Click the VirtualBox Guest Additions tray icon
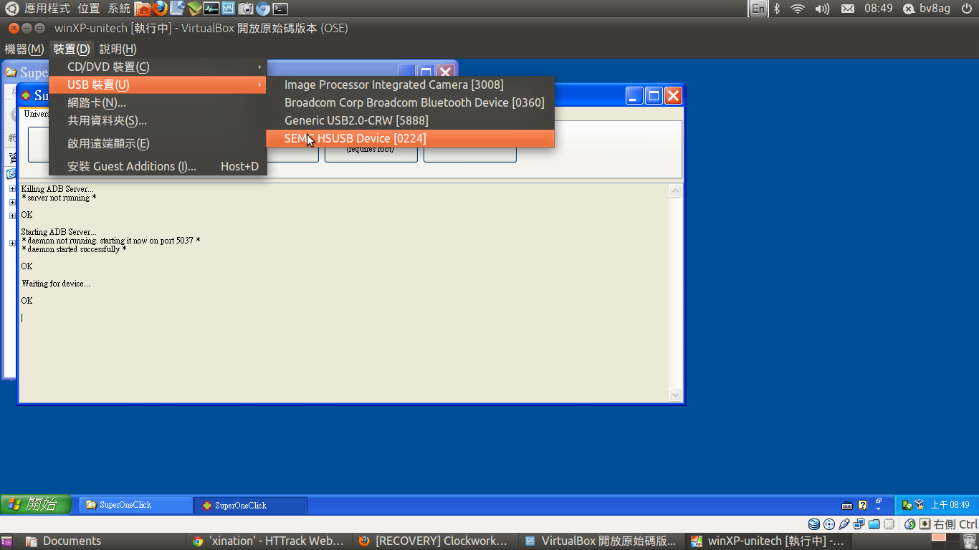Image resolution: width=979 pixels, height=550 pixels. 919,505
